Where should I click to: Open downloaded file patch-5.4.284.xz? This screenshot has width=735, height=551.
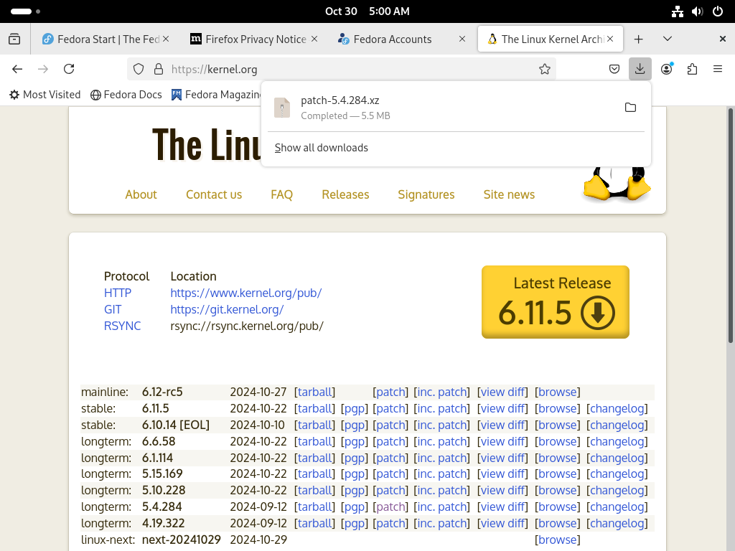(441, 108)
